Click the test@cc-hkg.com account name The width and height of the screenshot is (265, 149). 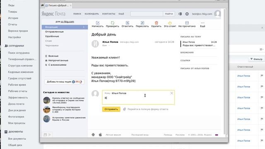tap(202, 14)
